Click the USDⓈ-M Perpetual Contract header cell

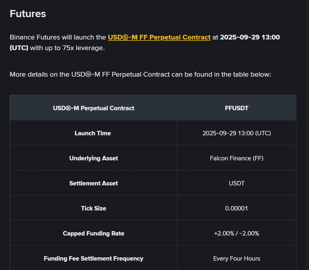93,108
